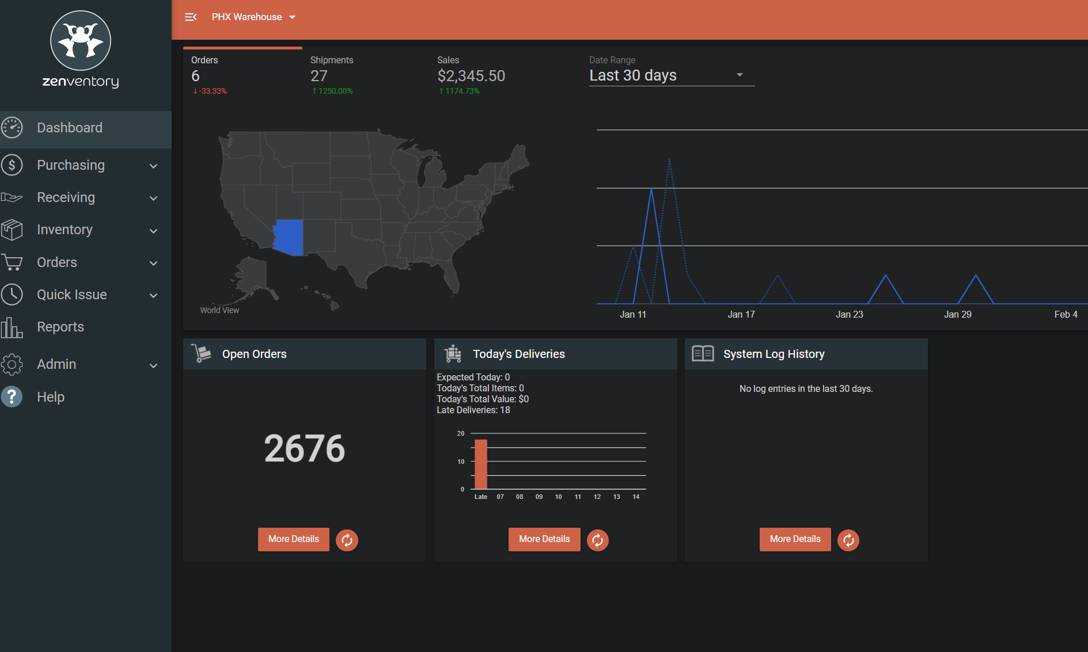The width and height of the screenshot is (1088, 652).
Task: Click the Quick Issue clock icon
Action: [x=12, y=294]
